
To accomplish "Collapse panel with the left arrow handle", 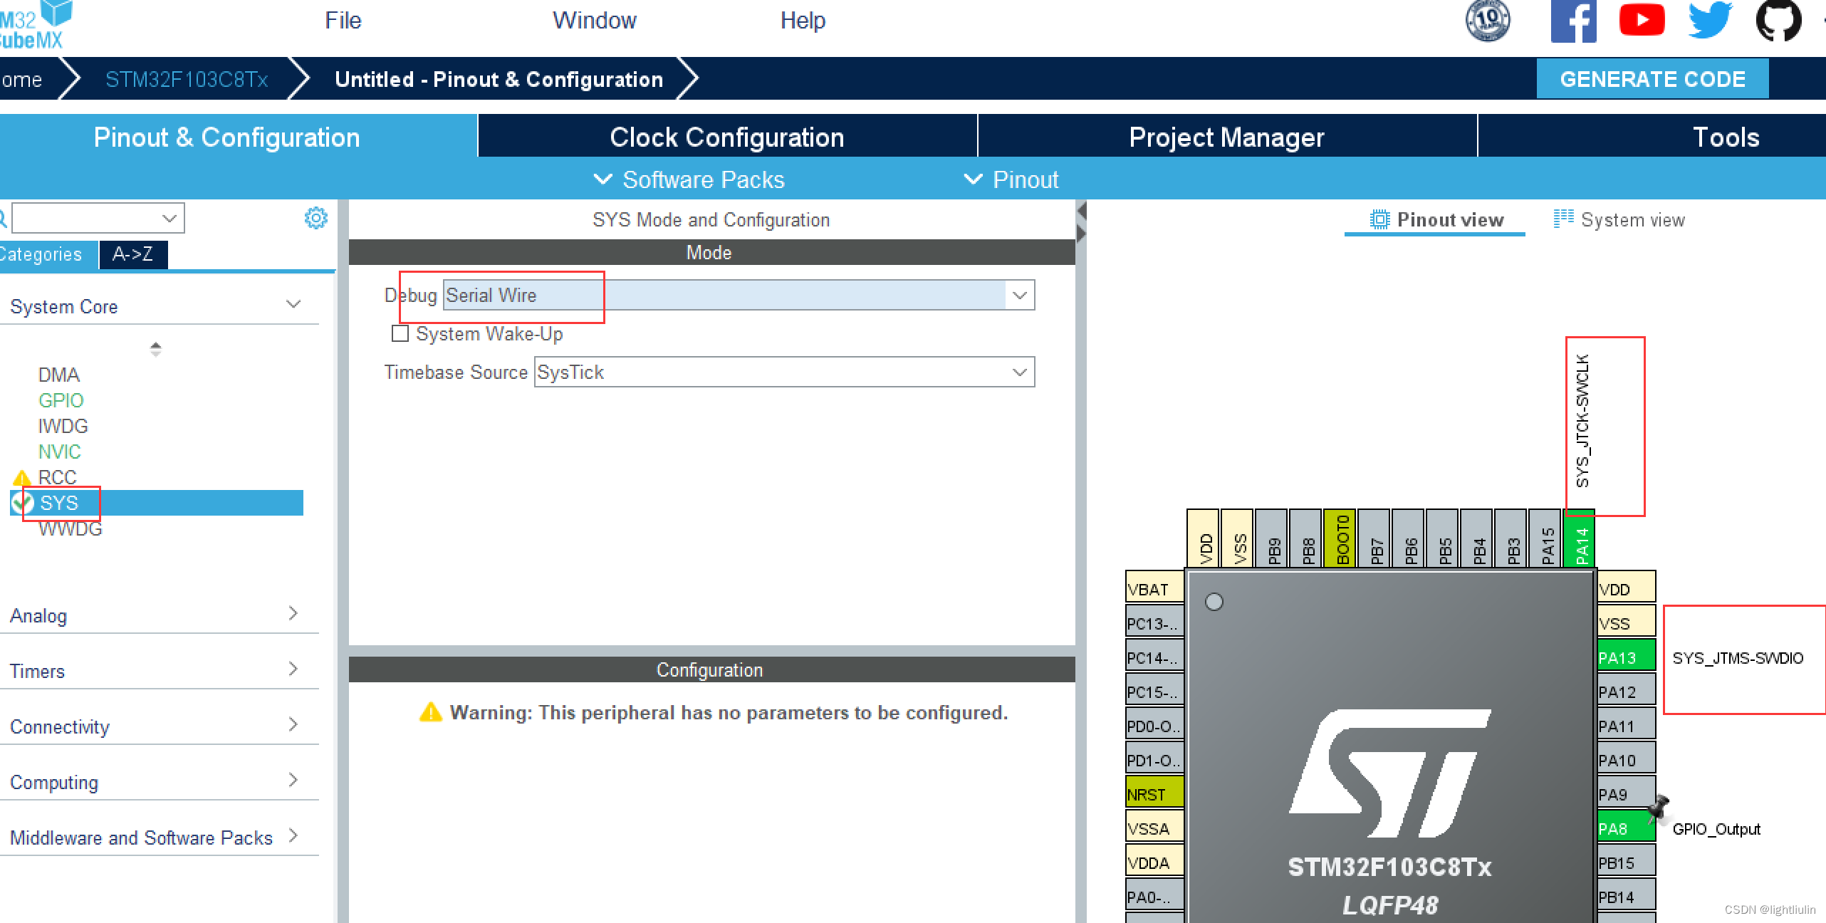I will [x=1081, y=211].
